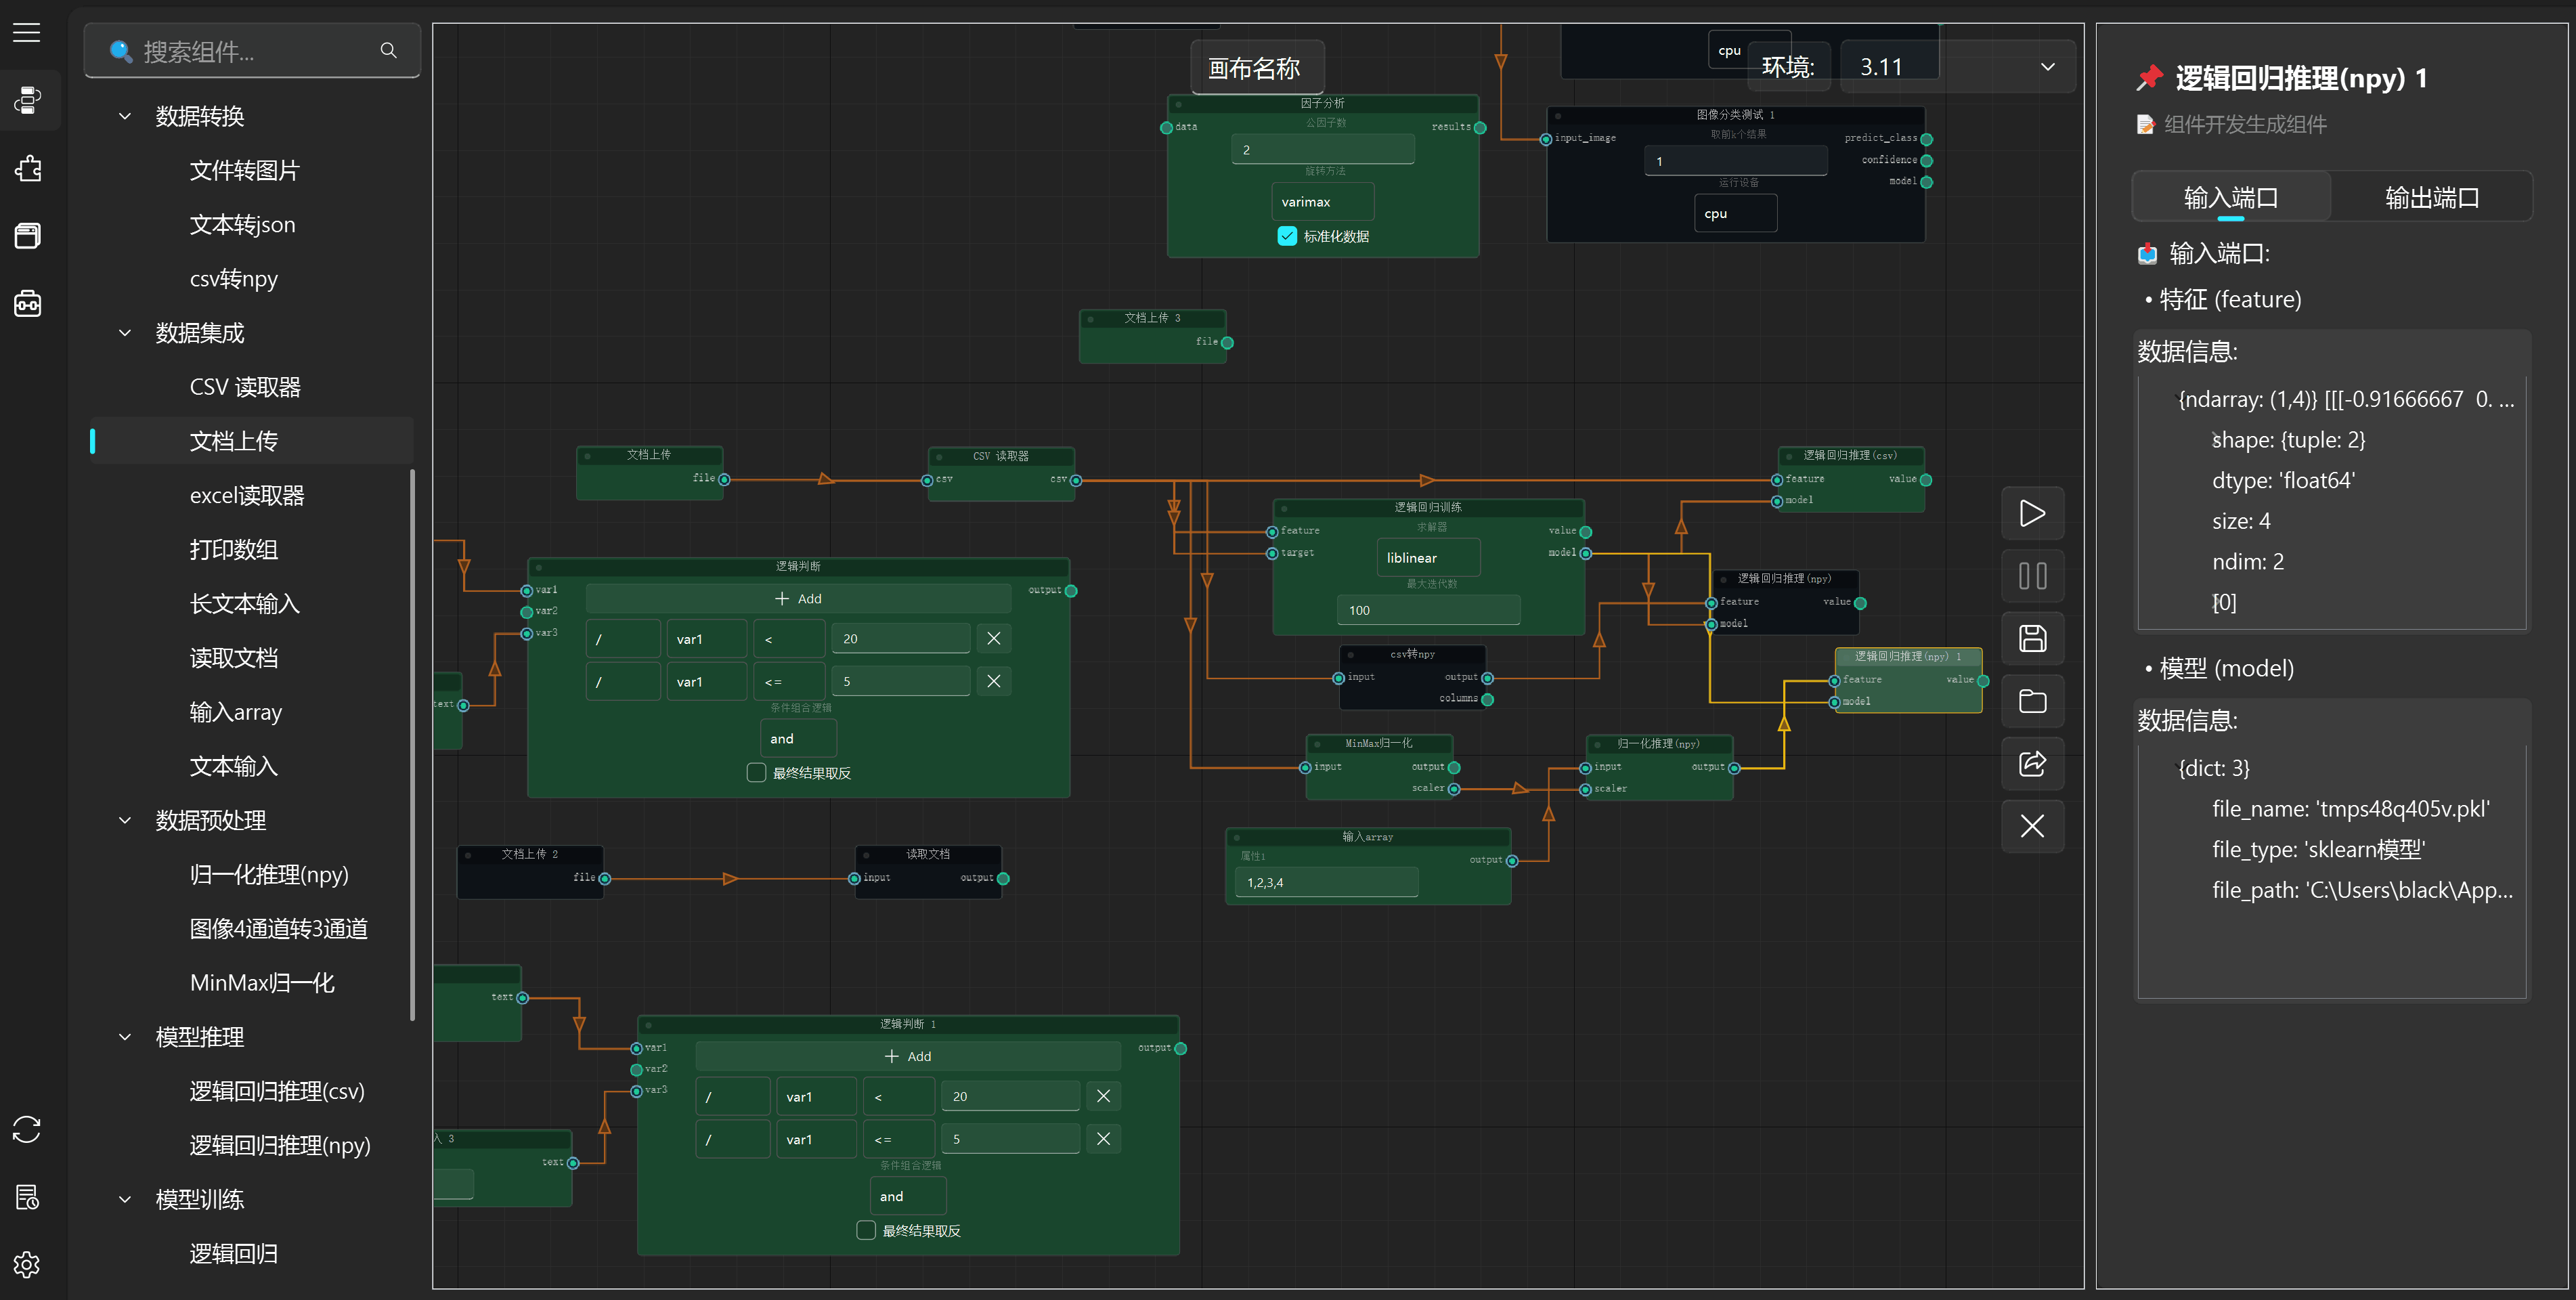
Task: Click the 画布名称 label button
Action: pyautogui.click(x=1257, y=68)
